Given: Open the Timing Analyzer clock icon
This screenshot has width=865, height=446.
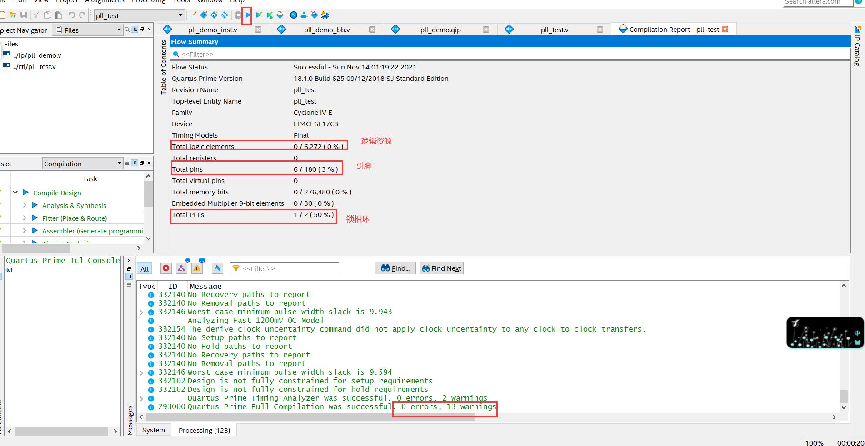Looking at the screenshot, I should tap(294, 15).
